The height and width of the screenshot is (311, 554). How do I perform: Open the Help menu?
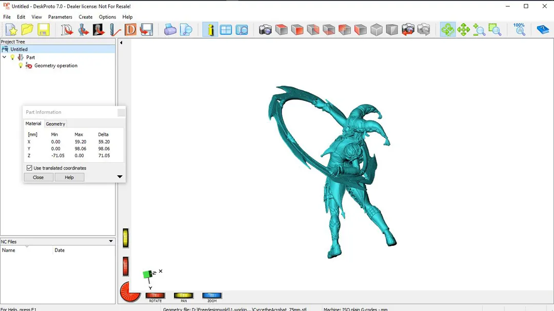tap(127, 17)
